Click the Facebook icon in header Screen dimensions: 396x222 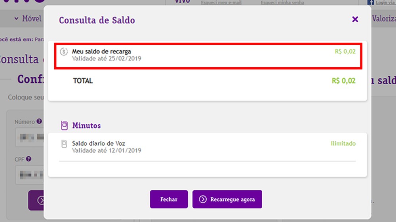point(371,2)
